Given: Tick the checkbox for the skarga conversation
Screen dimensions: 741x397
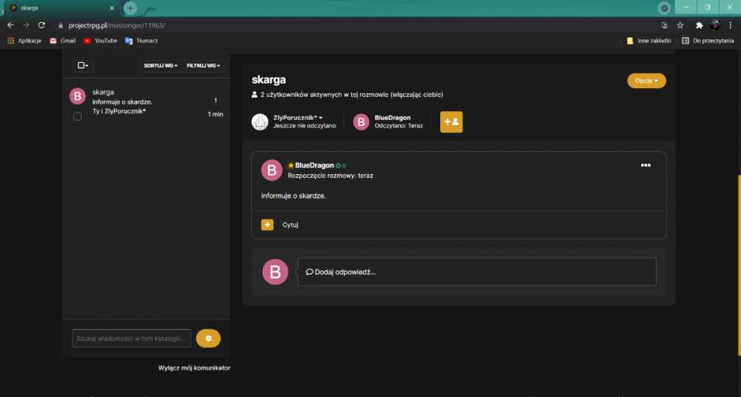Looking at the screenshot, I should click(x=78, y=116).
